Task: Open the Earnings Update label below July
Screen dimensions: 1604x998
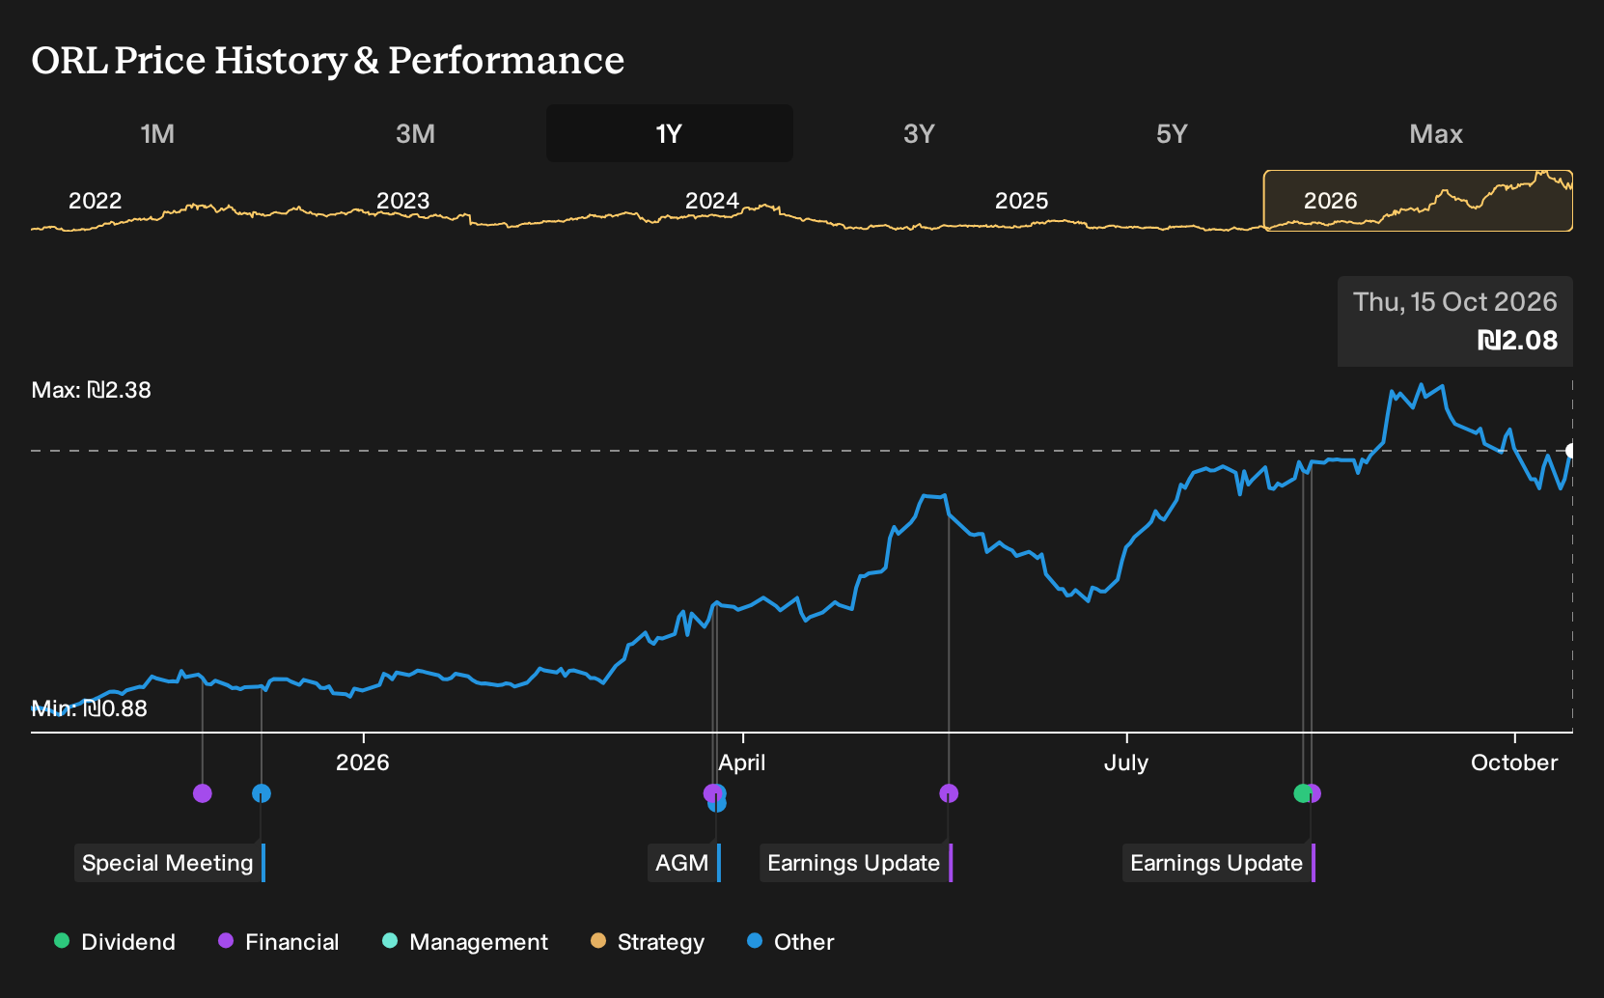Action: pos(1219,863)
